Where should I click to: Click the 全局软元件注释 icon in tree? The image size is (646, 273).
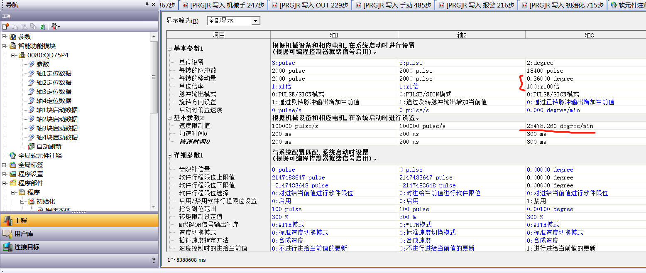coord(13,155)
